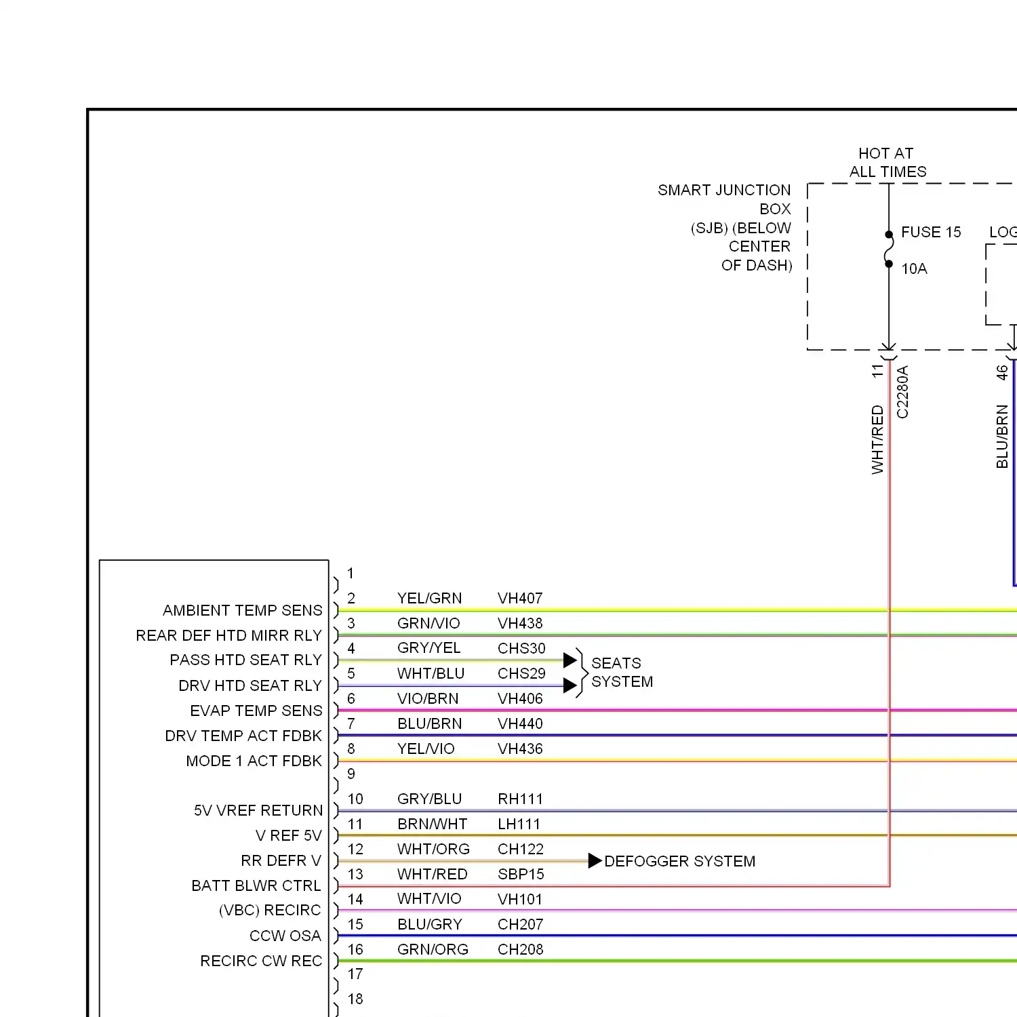Viewport: 1017px width, 1017px height.
Task: Click connector label C2280A
Action: 902,392
